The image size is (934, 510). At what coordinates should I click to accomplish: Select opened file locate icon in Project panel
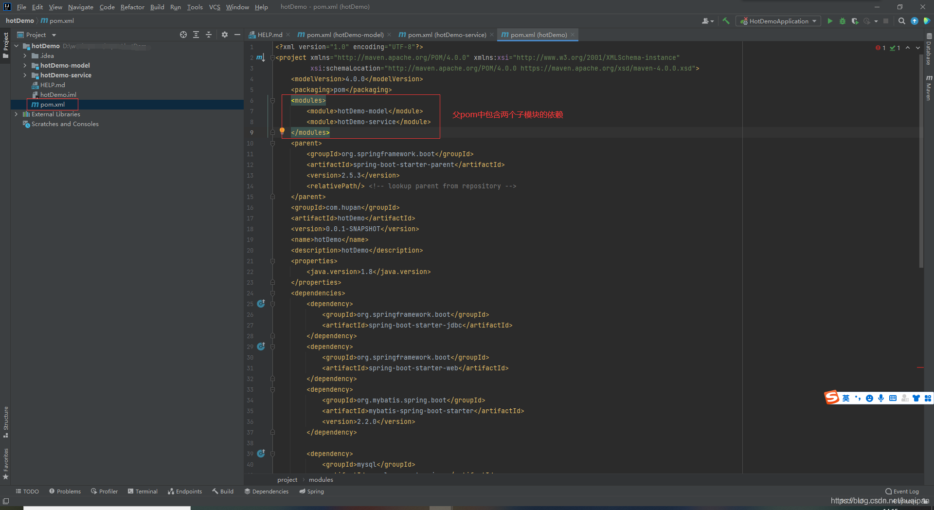[183, 35]
